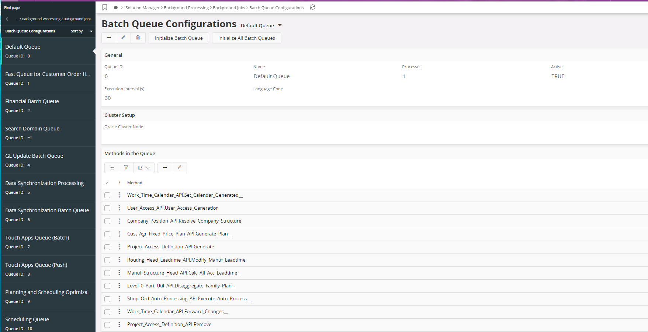The width and height of the screenshot is (648, 332).
Task: Click the trash delete icon in toolbar
Action: [x=138, y=38]
